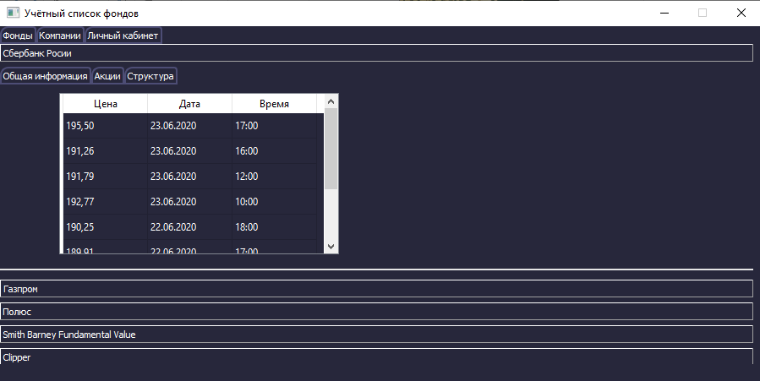Select time cell 12:00

[x=274, y=177]
